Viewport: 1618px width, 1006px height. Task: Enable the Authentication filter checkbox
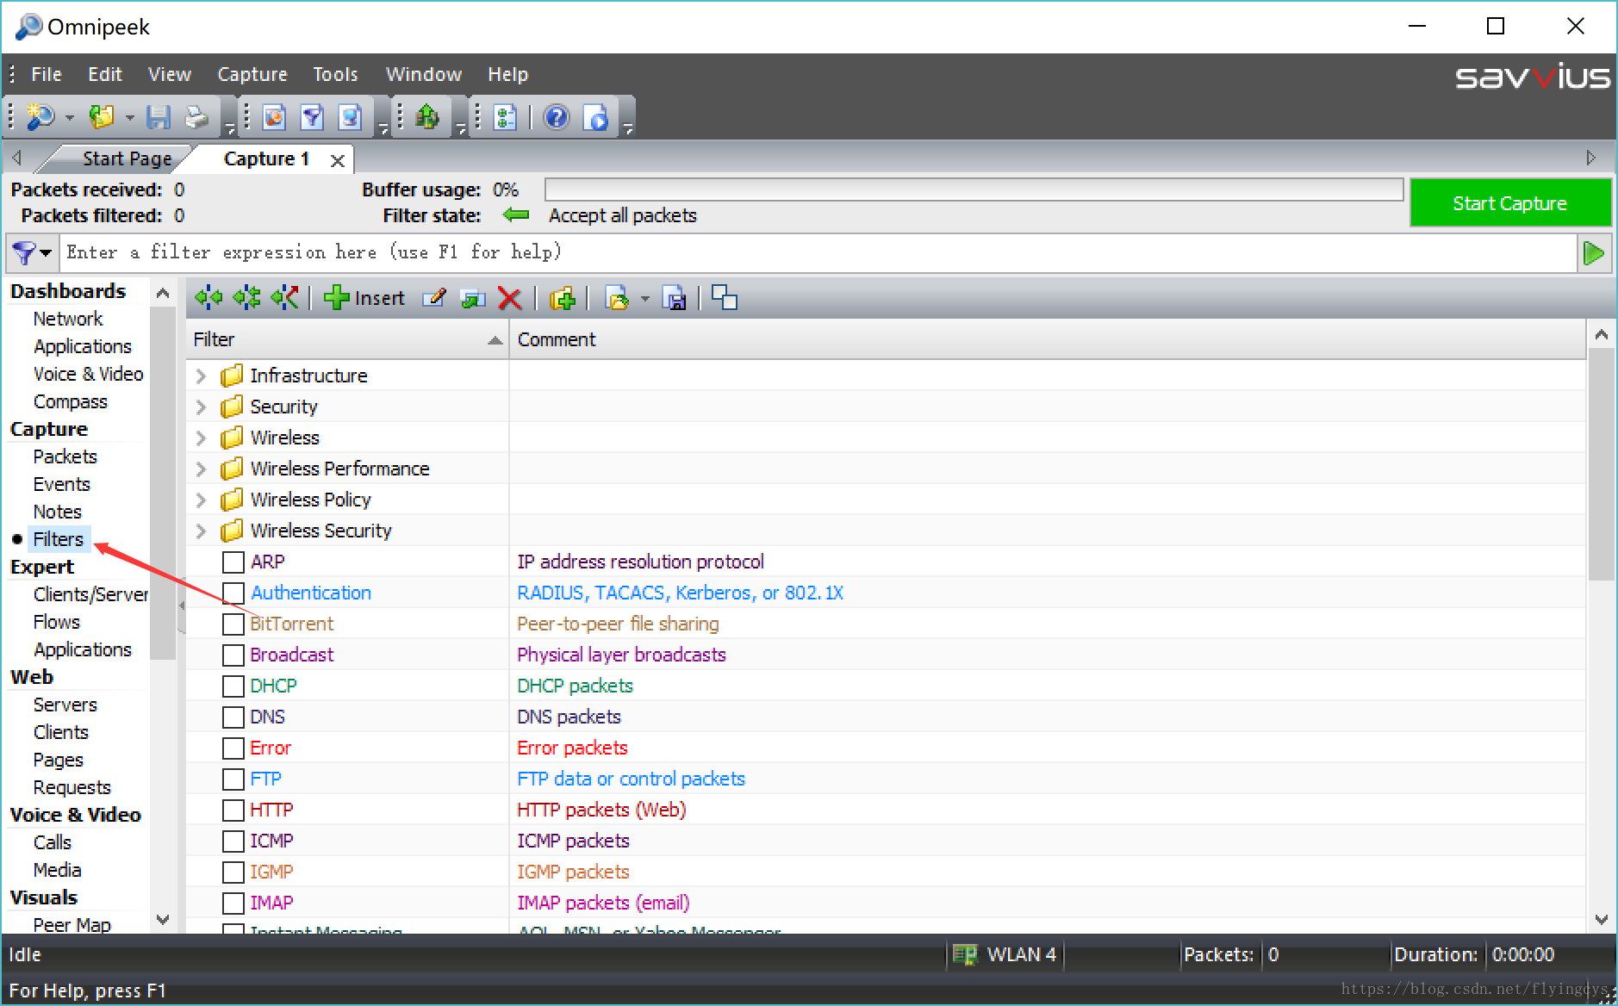[233, 593]
